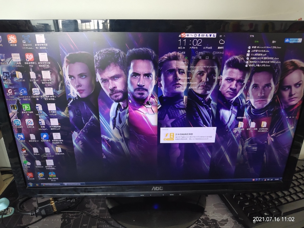Image resolution: width=304 pixels, height=228 pixels.
Task: Click the Baidu Netdisk speed floating widget
Action: click(293, 41)
